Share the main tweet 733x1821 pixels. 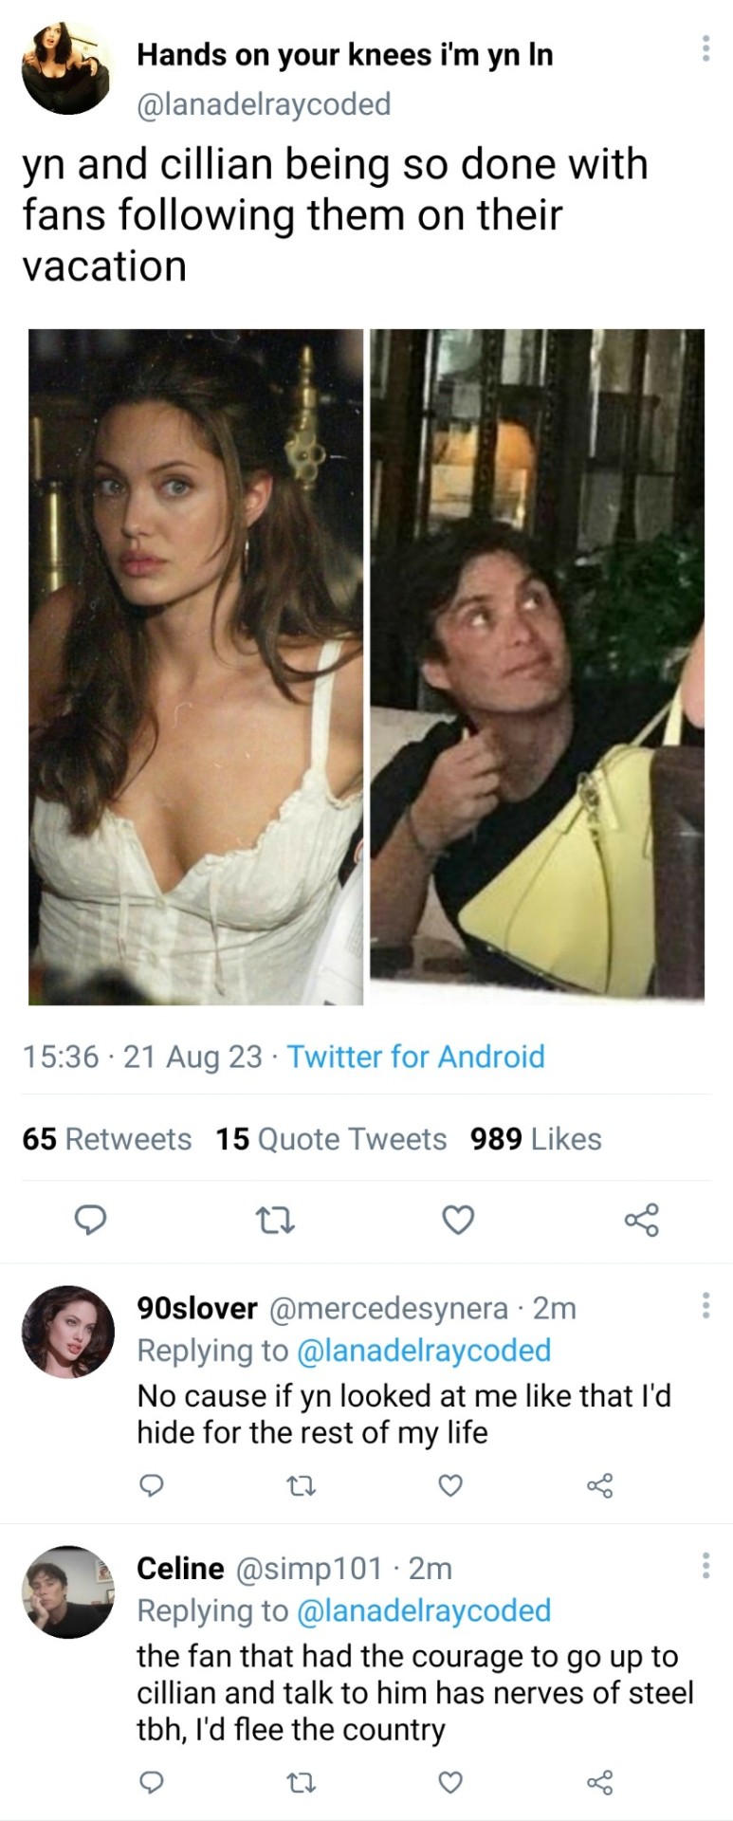[642, 1221]
